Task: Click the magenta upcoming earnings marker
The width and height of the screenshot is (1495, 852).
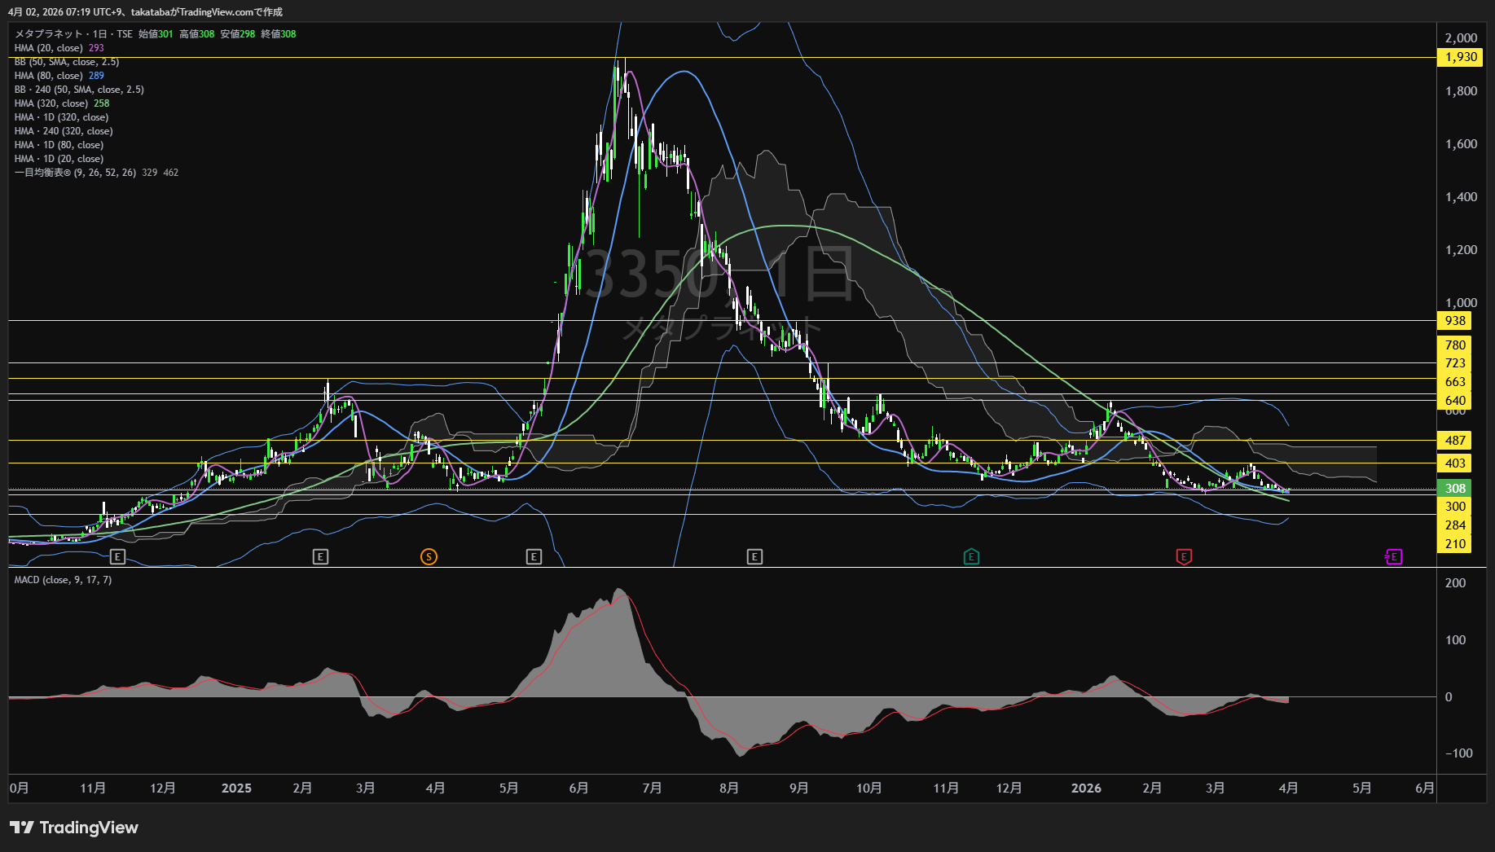Action: (x=1393, y=557)
